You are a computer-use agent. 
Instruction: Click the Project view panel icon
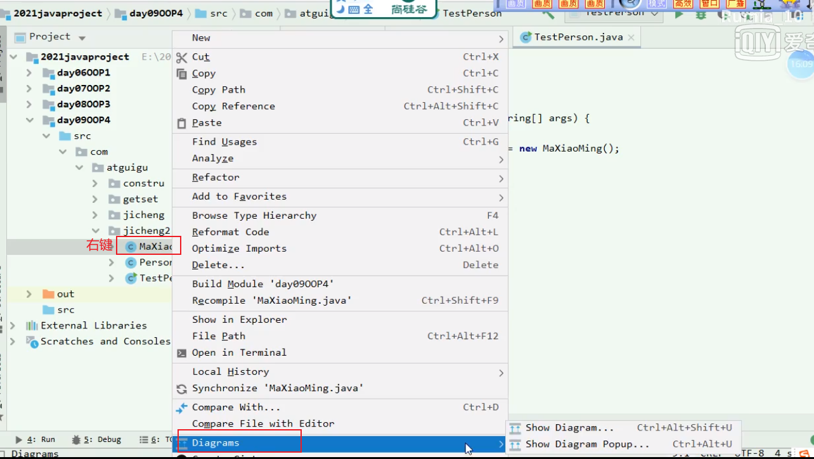pos(20,37)
